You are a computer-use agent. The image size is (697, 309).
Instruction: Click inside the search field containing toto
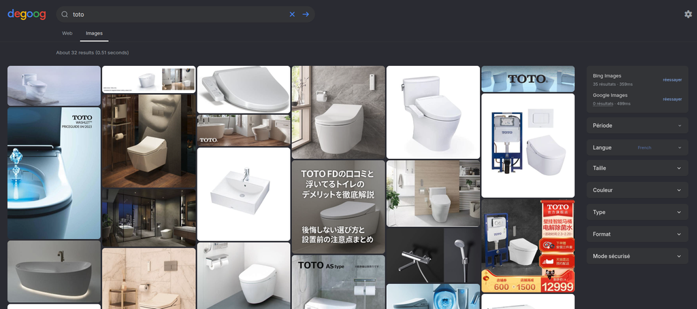(178, 14)
